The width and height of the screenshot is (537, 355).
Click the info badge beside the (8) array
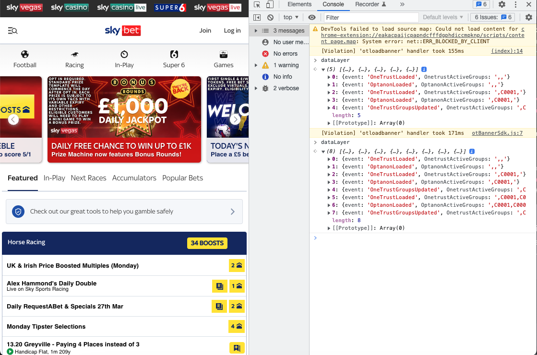click(472, 151)
